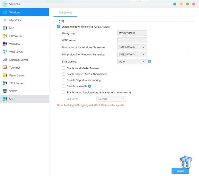This screenshot has height=176, width=199.
Task: Click the green maximize window button
Action: (187, 4)
